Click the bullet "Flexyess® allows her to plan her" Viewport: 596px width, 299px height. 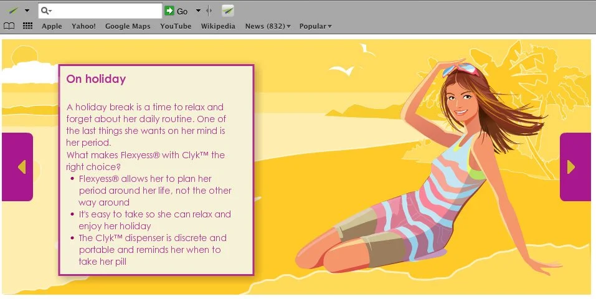point(145,179)
